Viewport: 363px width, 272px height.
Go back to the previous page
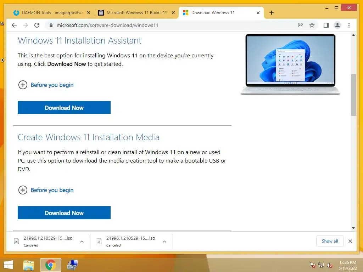click(x=14, y=25)
